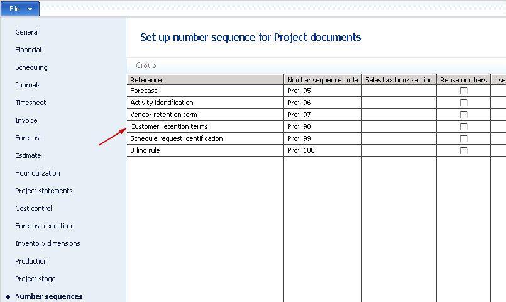
Task: Open the General settings tab
Action: [27, 32]
